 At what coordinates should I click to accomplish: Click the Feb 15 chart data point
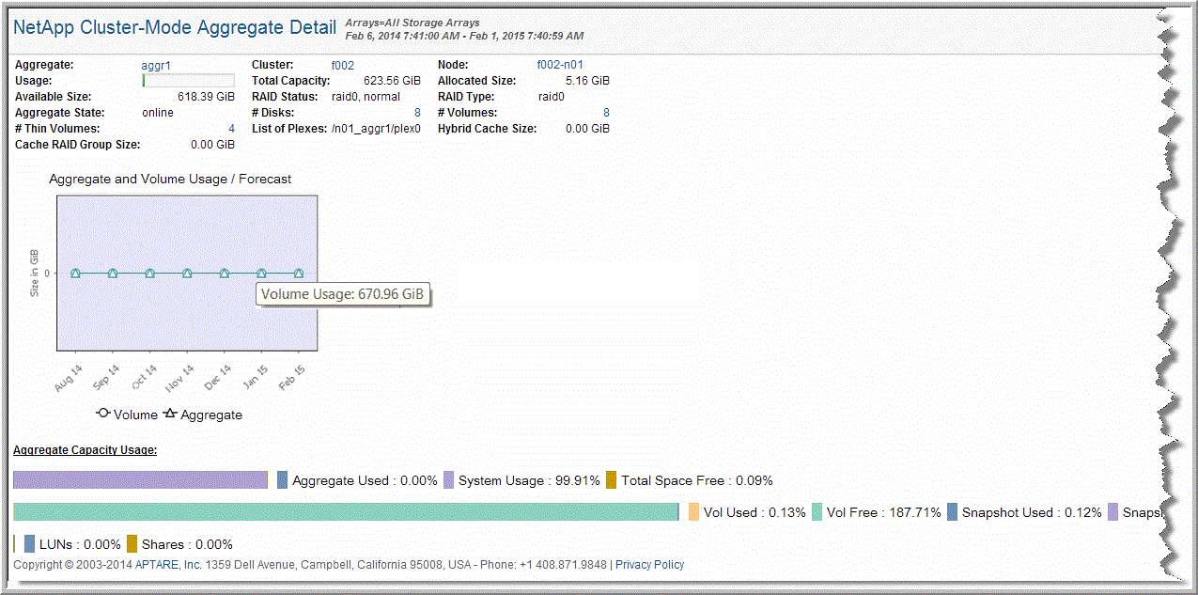tap(299, 274)
